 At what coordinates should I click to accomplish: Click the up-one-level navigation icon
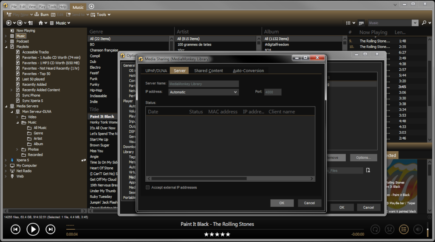coord(31,23)
